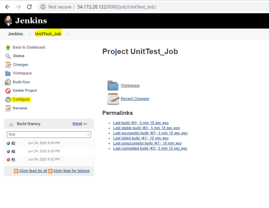
Task: Click the red status ball for build #1
Action: tap(8, 159)
